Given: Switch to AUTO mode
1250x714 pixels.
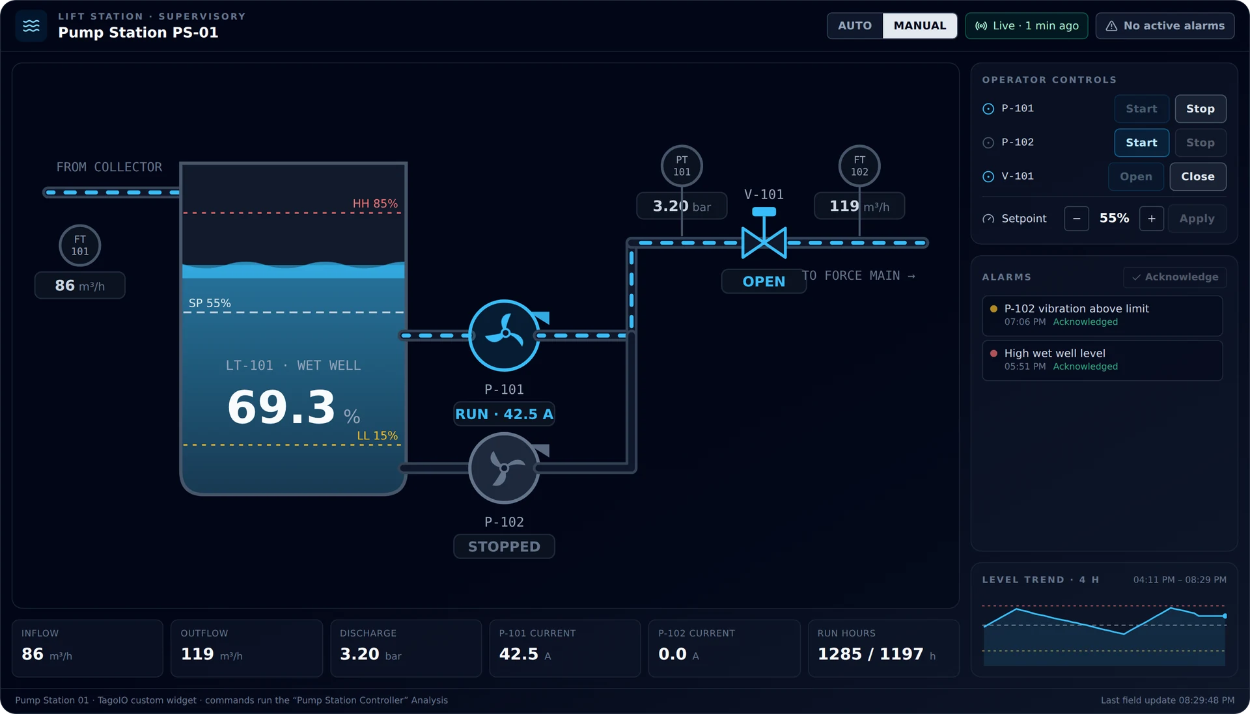Looking at the screenshot, I should click(854, 26).
